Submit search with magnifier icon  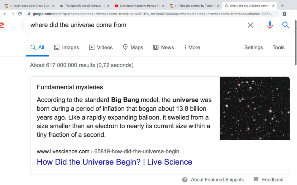[285, 25]
